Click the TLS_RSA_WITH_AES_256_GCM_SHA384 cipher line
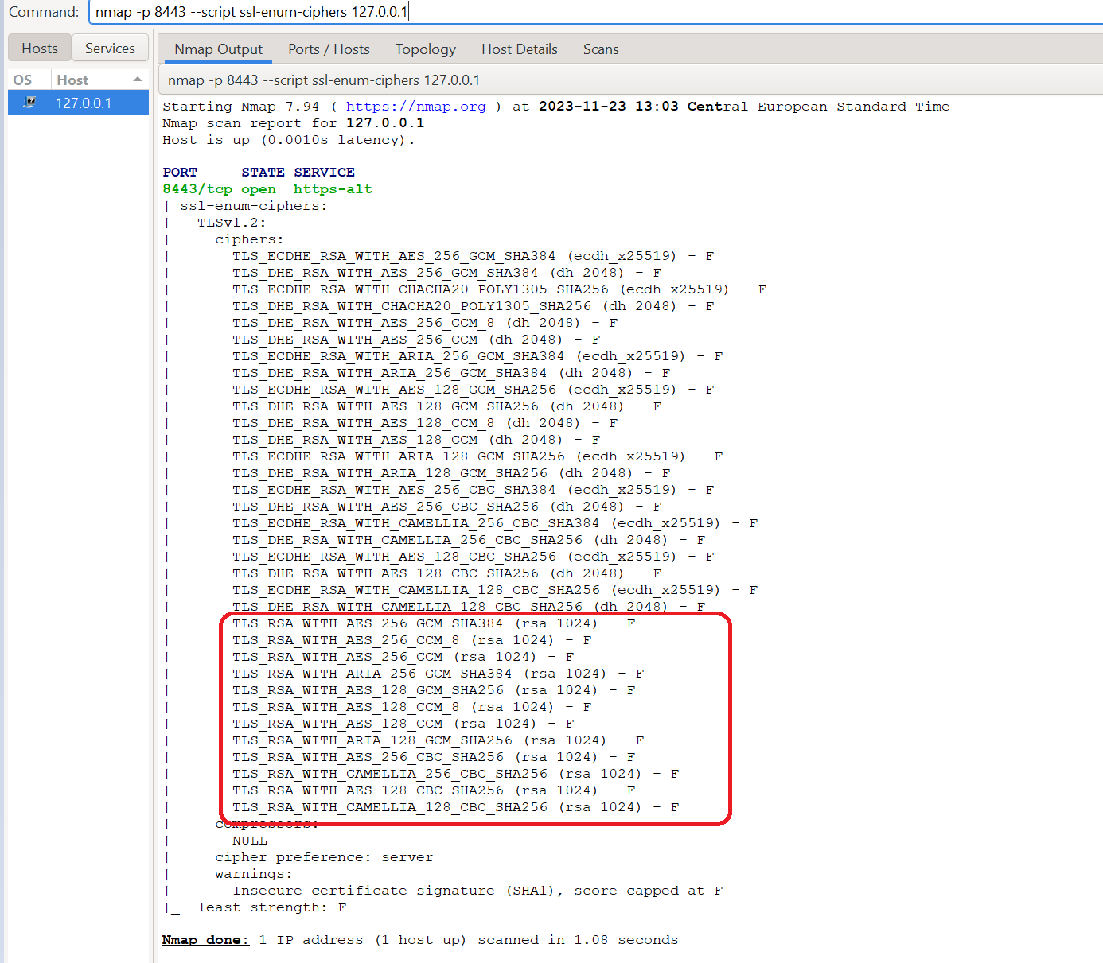The image size is (1103, 963). click(368, 623)
